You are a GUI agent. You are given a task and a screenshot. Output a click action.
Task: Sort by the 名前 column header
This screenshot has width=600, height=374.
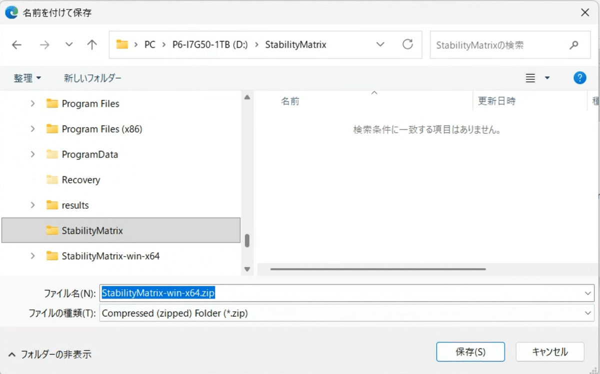click(x=290, y=101)
